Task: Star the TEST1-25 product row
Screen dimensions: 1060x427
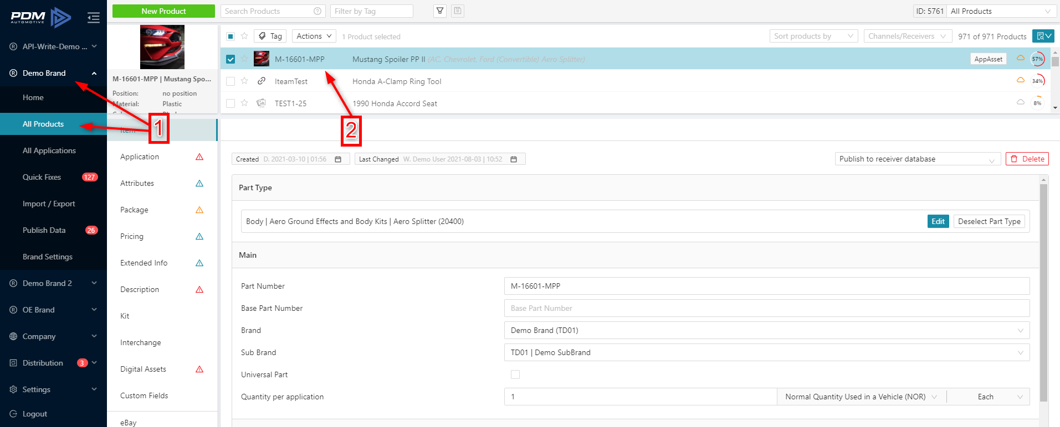Action: click(244, 103)
